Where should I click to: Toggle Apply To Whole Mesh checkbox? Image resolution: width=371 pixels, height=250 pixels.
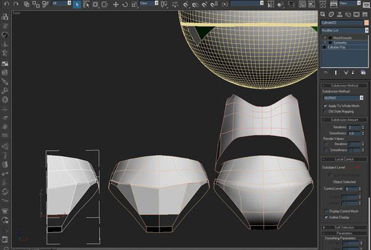pyautogui.click(x=326, y=105)
